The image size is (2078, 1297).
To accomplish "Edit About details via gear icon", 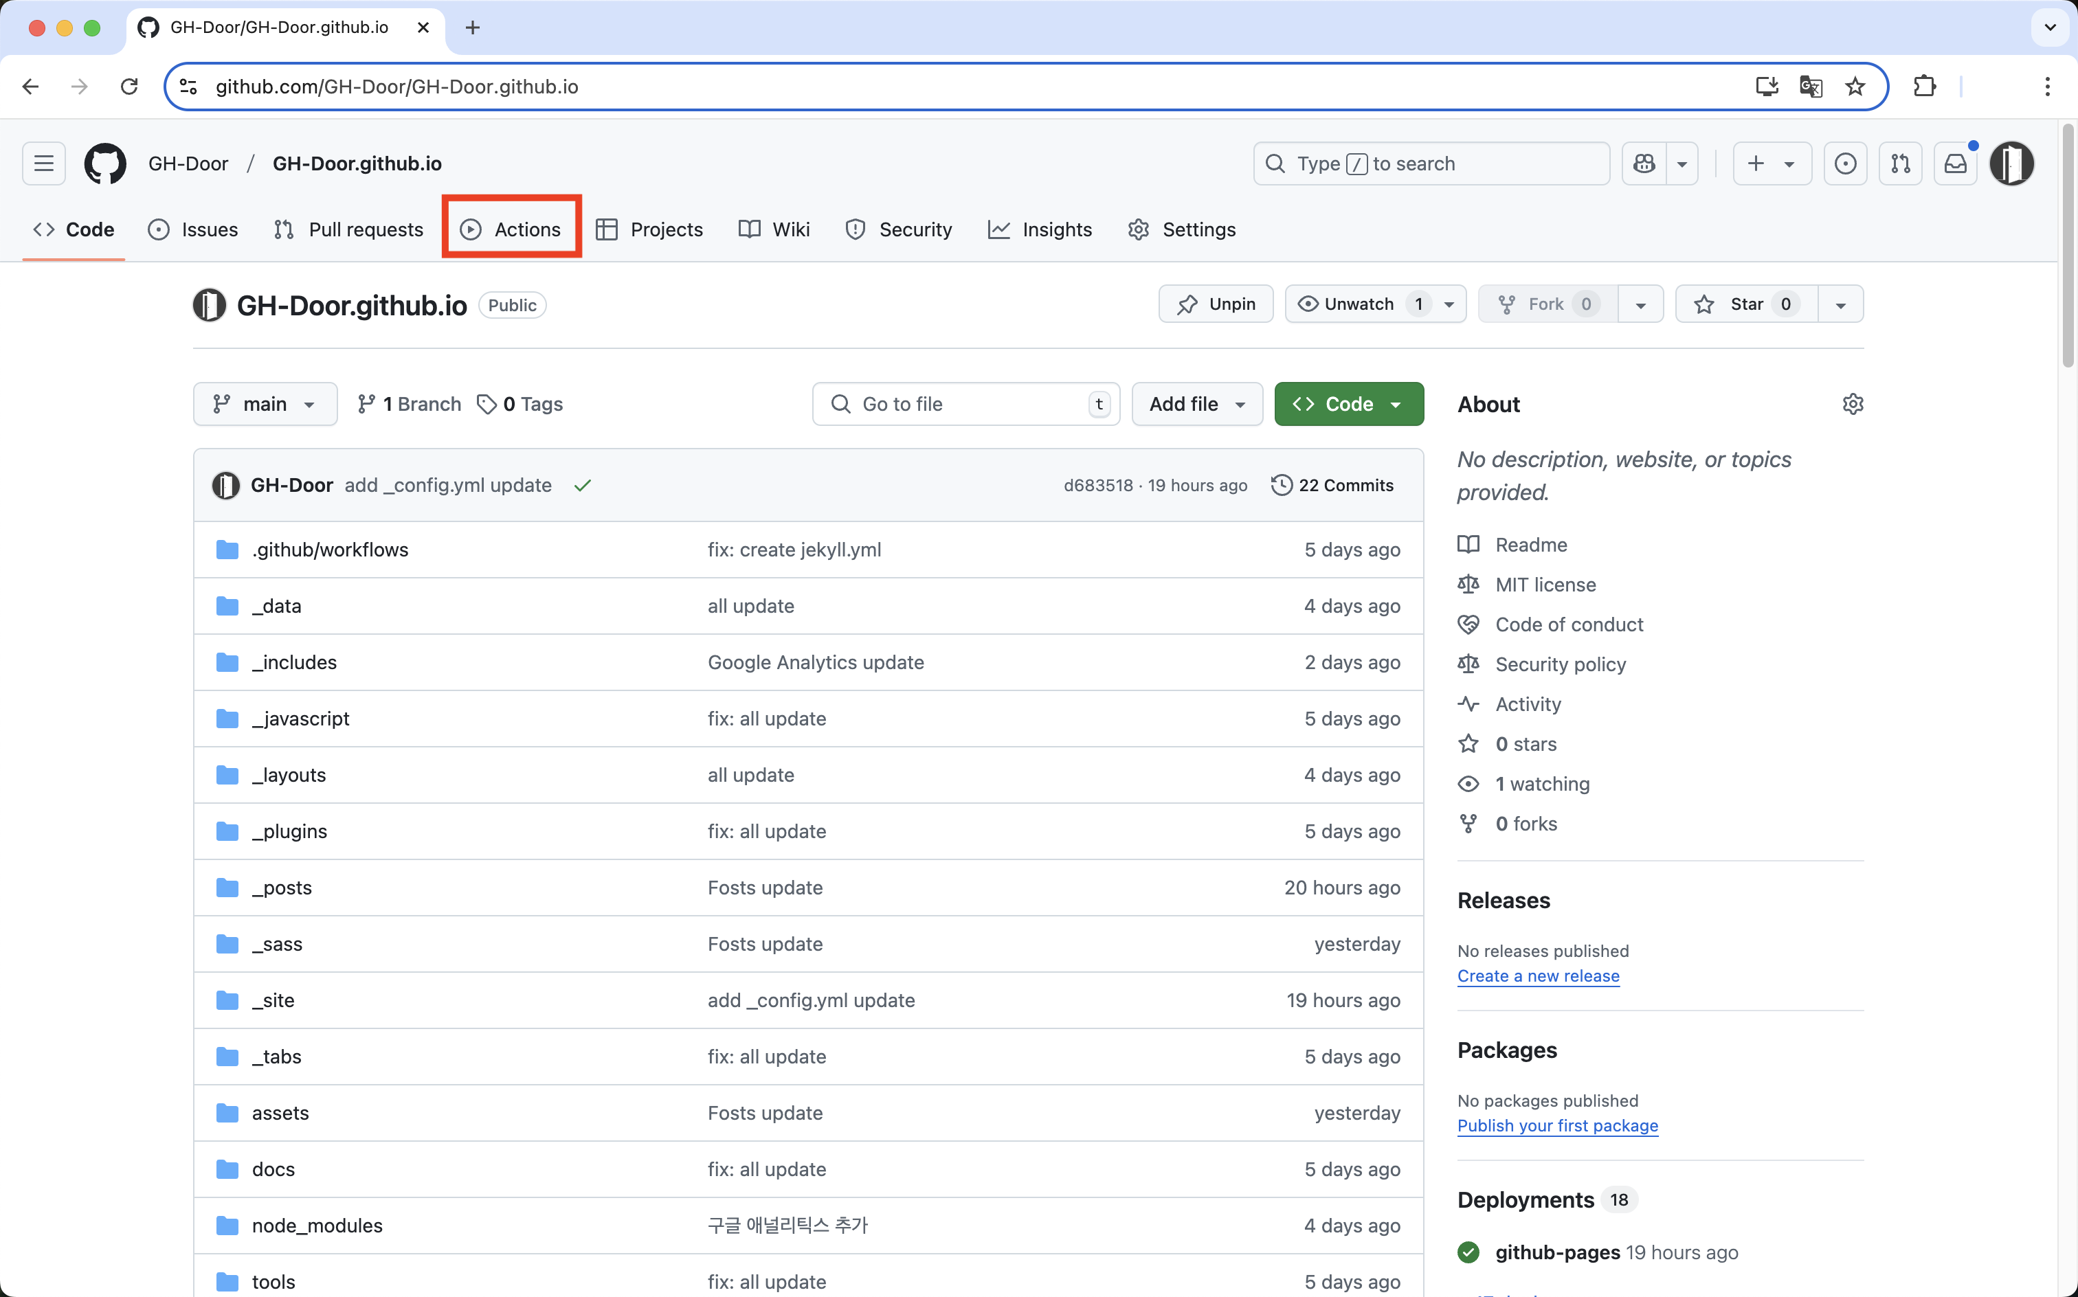I will click(1853, 404).
